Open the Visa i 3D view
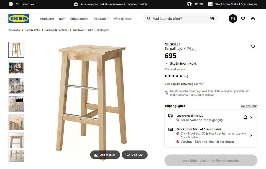266x169 pixels. pos(135,155)
